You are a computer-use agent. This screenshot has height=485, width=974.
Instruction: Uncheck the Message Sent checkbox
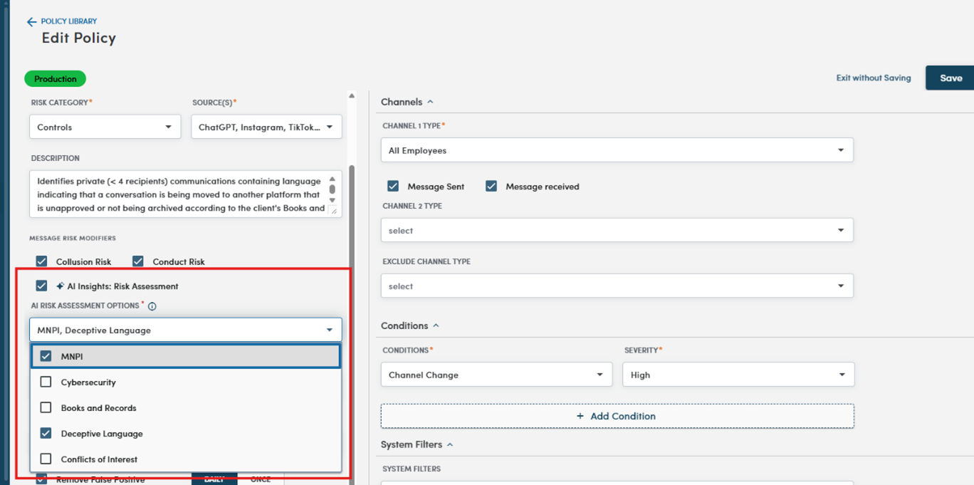click(393, 187)
